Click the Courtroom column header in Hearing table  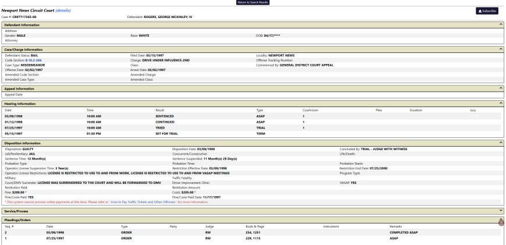310,109
